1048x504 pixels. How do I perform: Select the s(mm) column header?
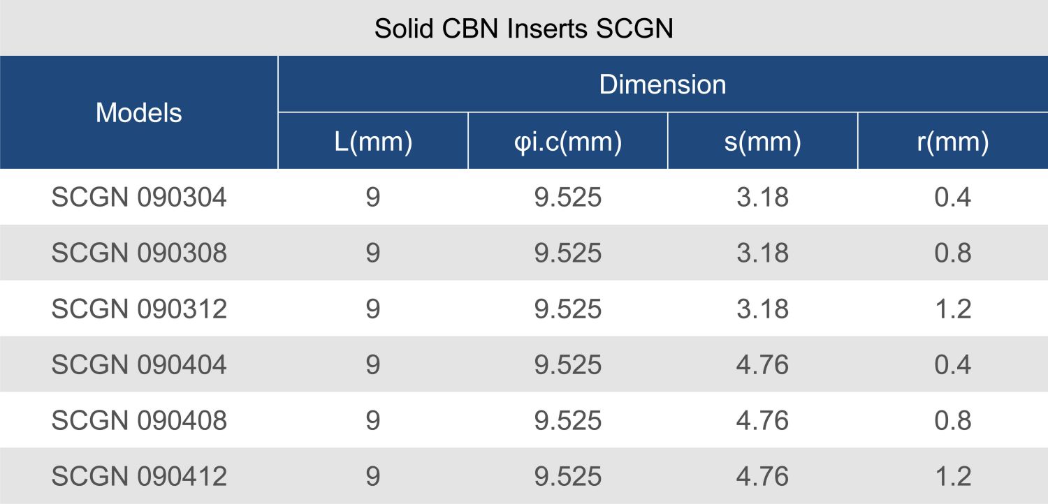point(762,142)
